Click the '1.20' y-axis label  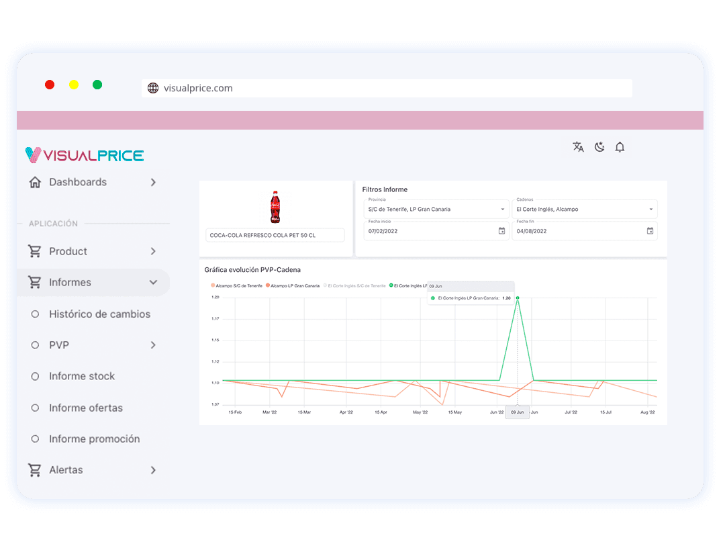215,297
